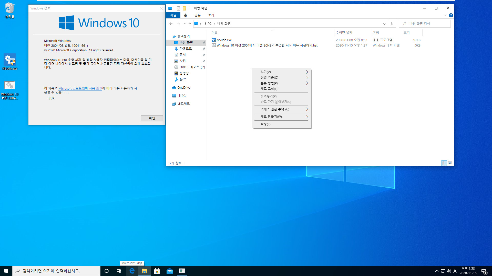Open the 홈 ribbon tab
Image resolution: width=492 pixels, height=276 pixels.
pyautogui.click(x=186, y=15)
